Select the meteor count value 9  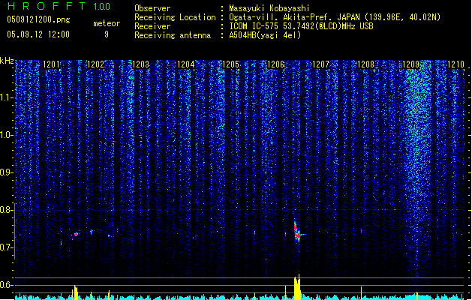point(107,34)
